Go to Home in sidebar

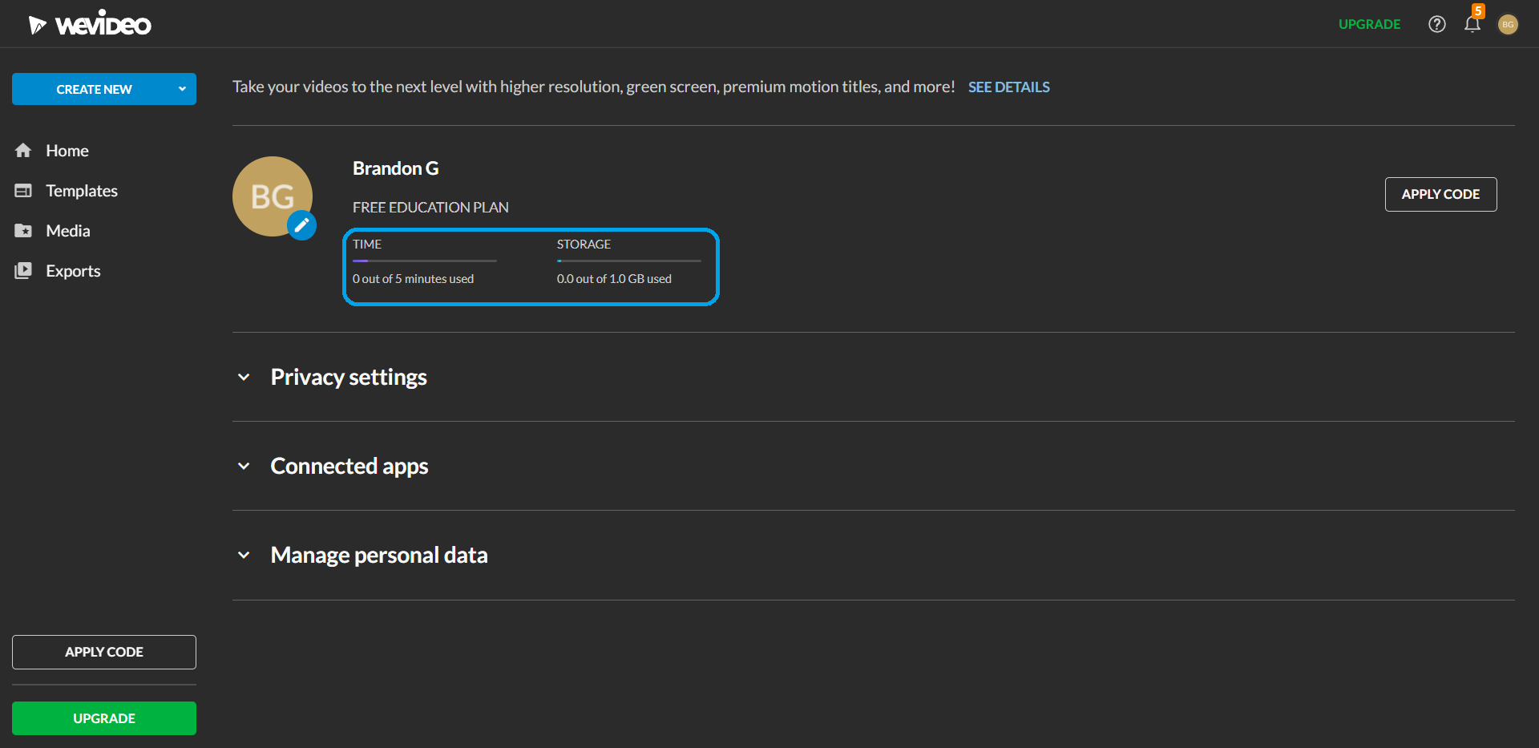coord(67,151)
